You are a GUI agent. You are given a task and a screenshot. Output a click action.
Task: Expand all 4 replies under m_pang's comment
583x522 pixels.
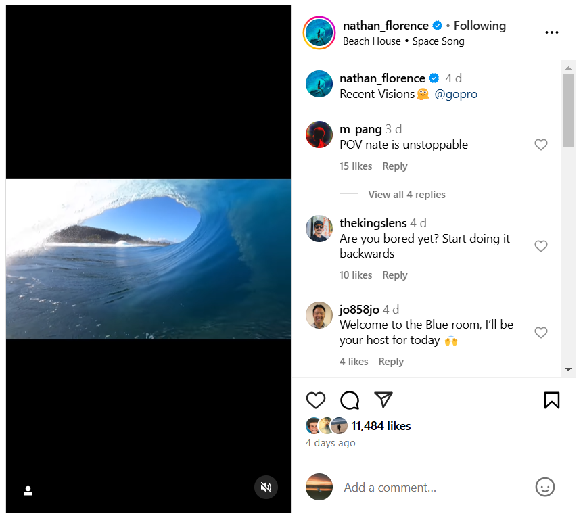click(x=406, y=194)
